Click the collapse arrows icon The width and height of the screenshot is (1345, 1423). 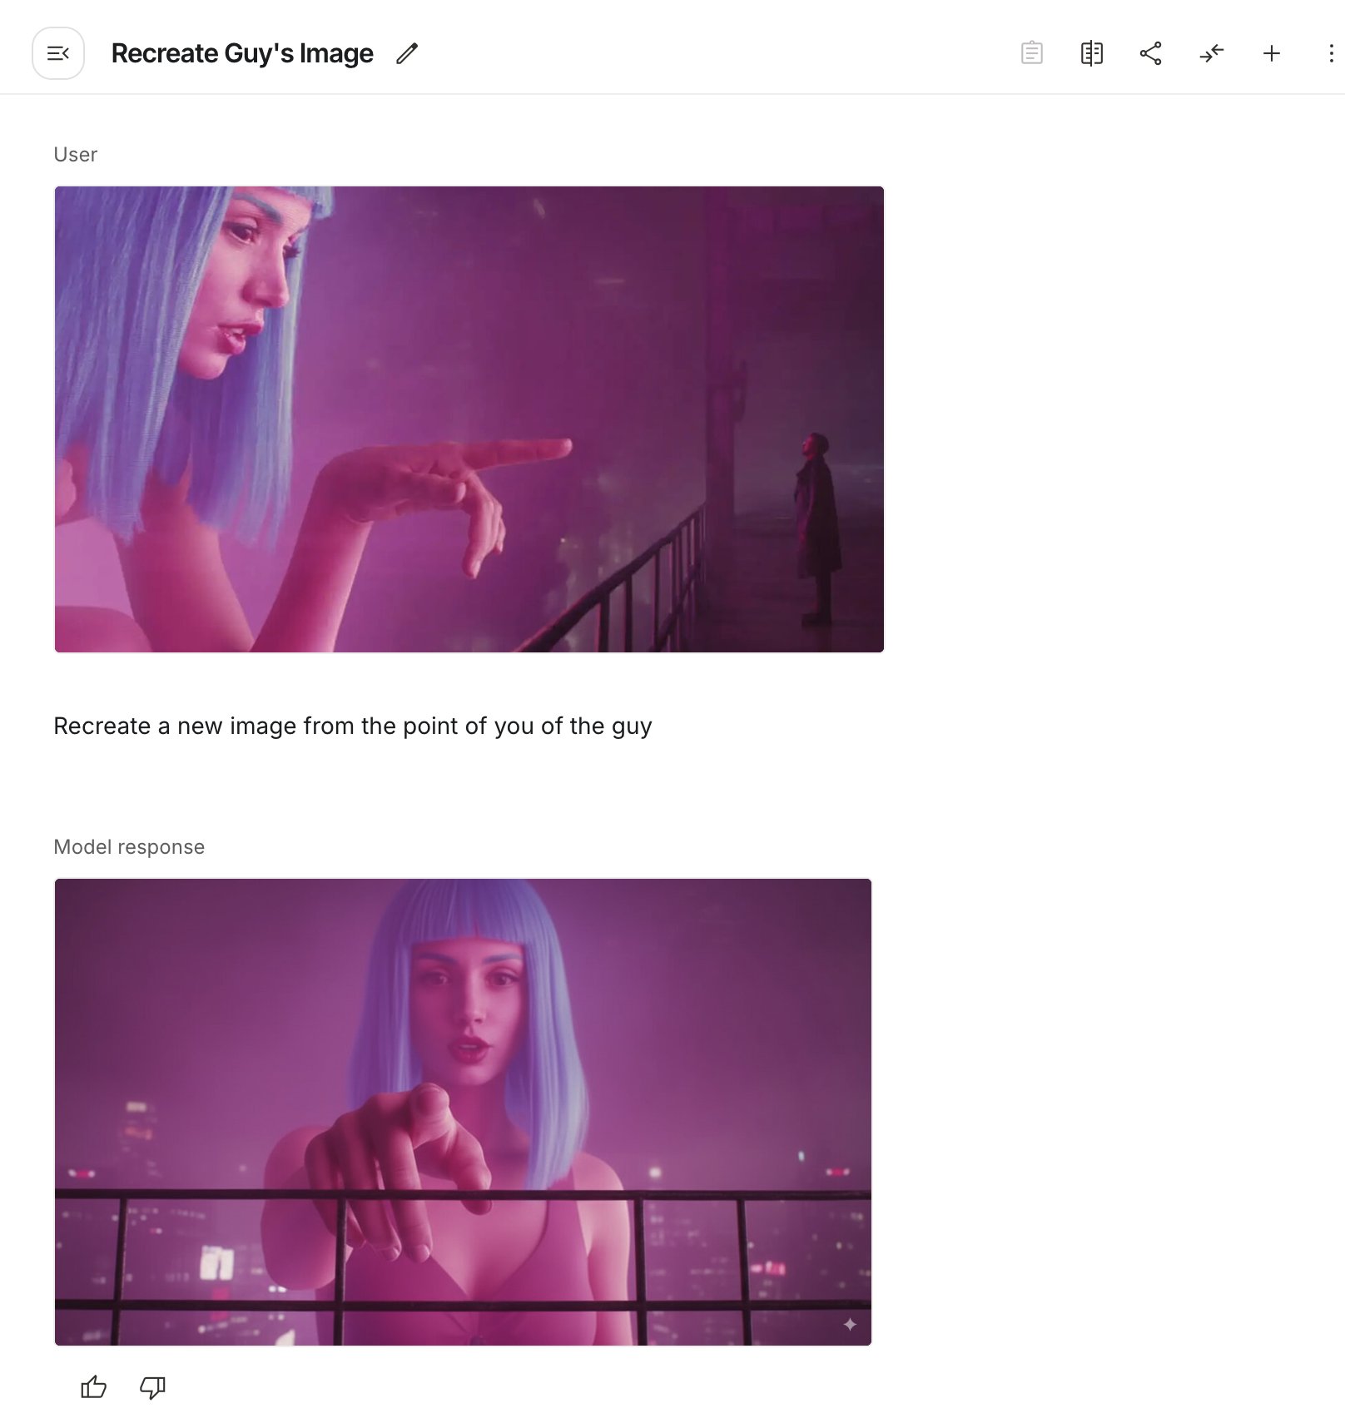pos(1212,53)
